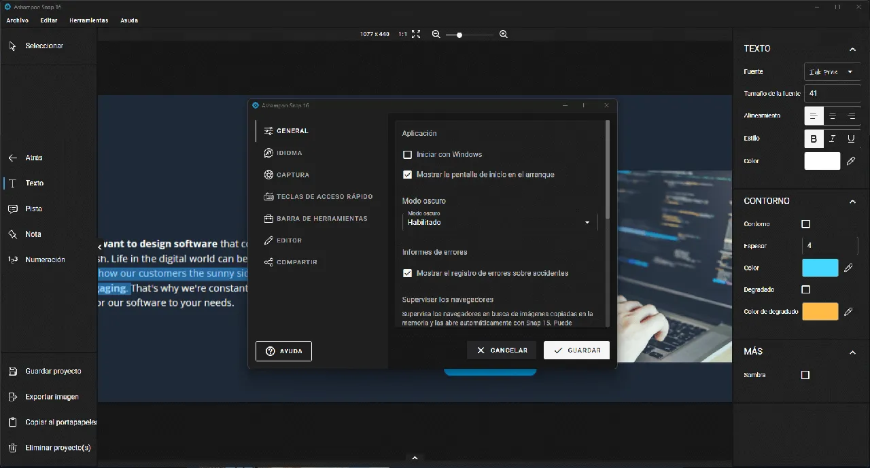Open the Ayuda menu
Screen dimensions: 870x468
(129, 20)
